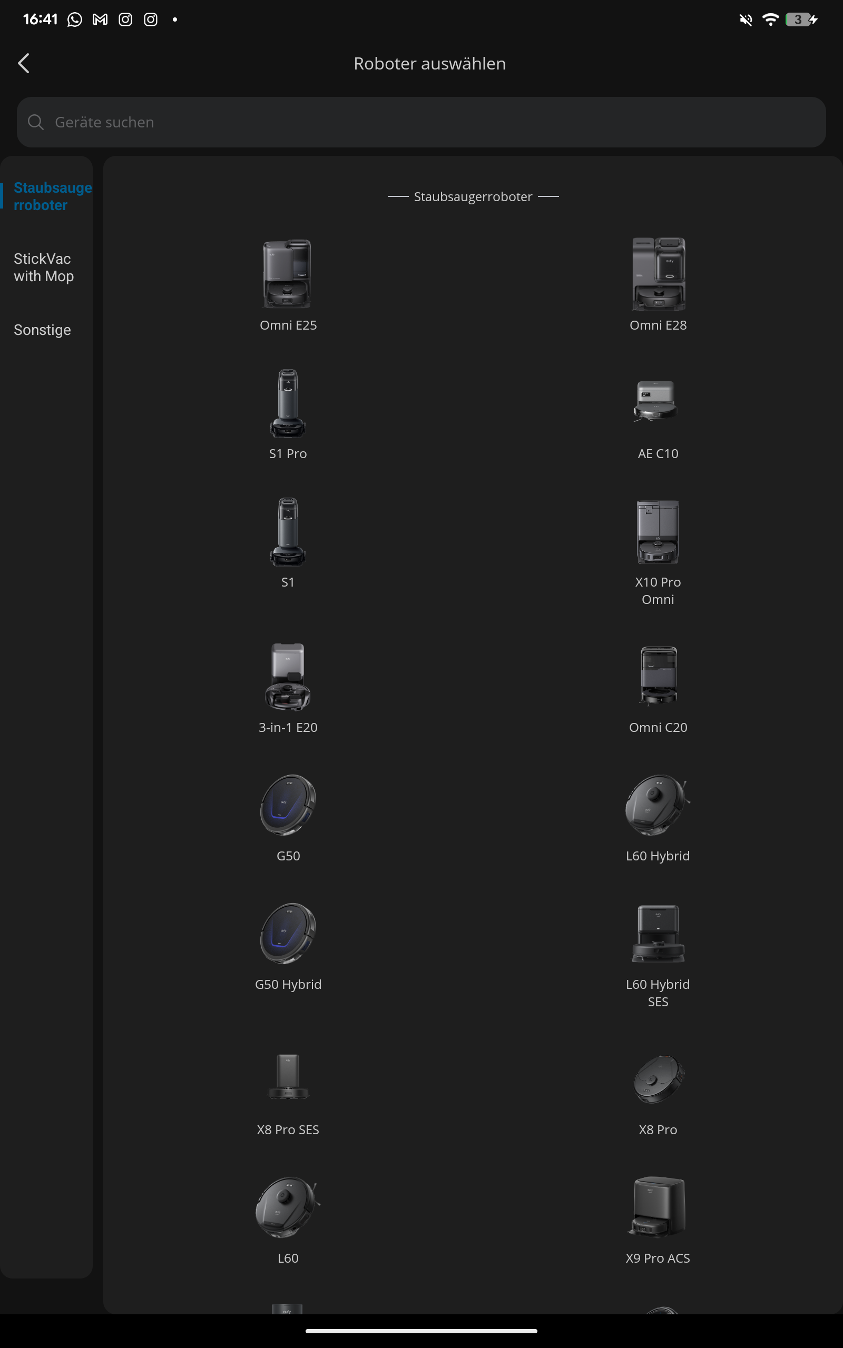Select the 3-in-1 E20 robot image
The image size is (843, 1348).
point(288,677)
